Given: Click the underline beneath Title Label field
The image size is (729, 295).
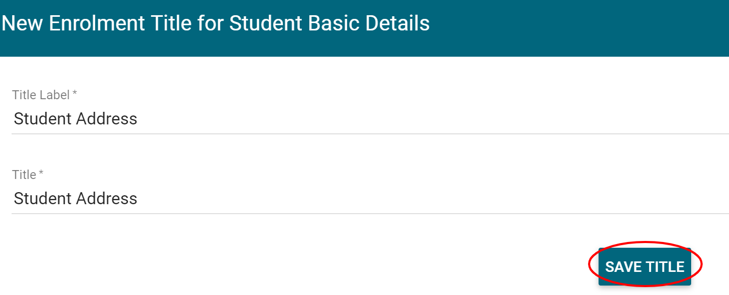Looking at the screenshot, I should pyautogui.click(x=368, y=134).
